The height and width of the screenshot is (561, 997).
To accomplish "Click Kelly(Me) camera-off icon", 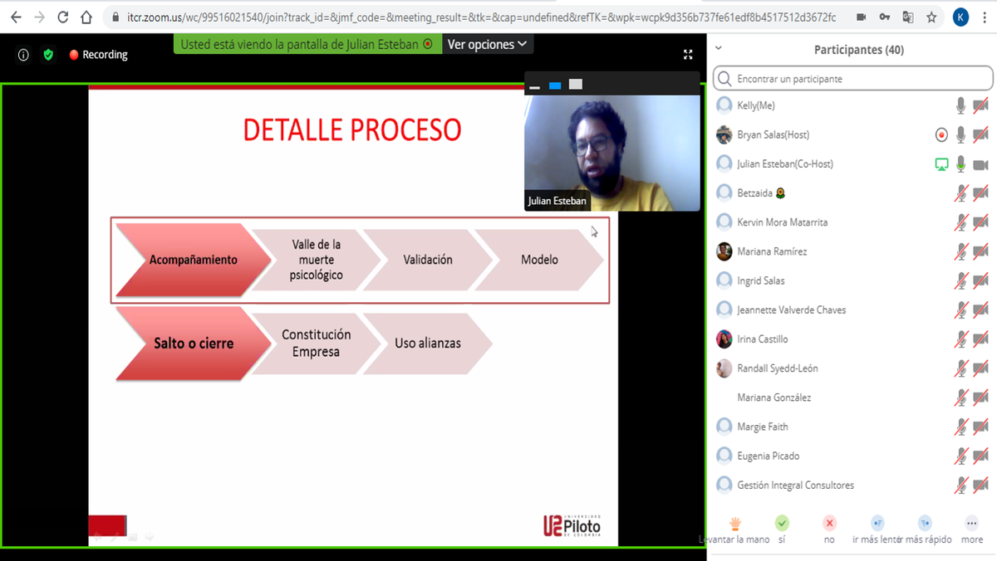I will tap(980, 105).
